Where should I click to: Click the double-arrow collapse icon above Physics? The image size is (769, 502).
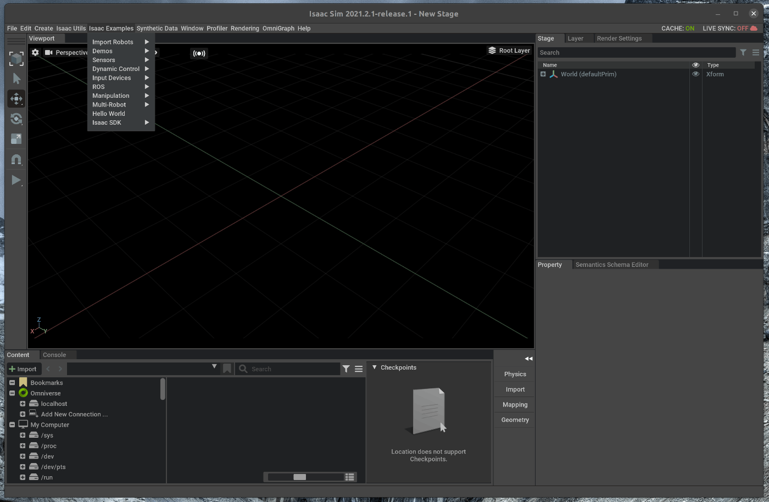pos(528,359)
